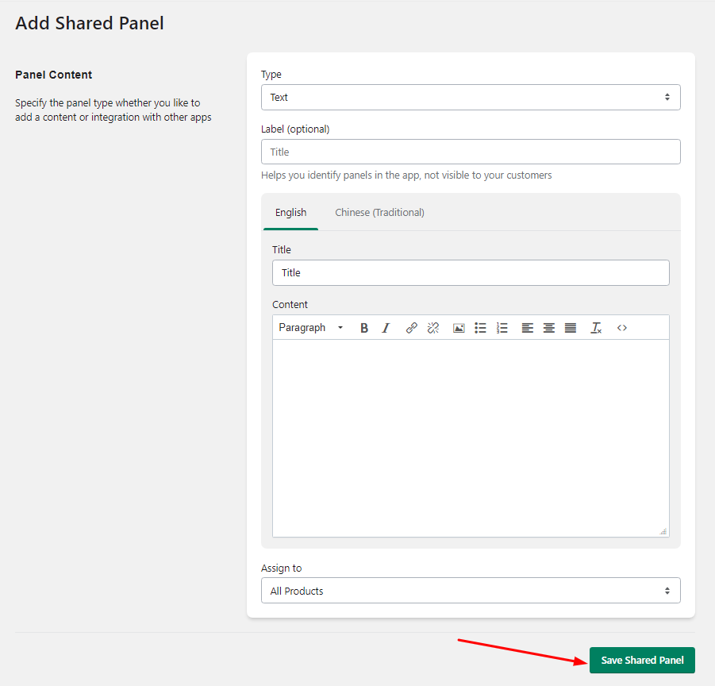Screen dimensions: 715x686
Task: Expand the Paragraph style dropdown
Action: tap(311, 328)
